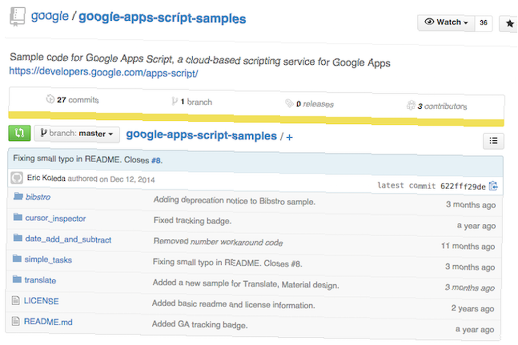
Task: Open commit 'Added basic readme and license information.'
Action: coord(233,304)
